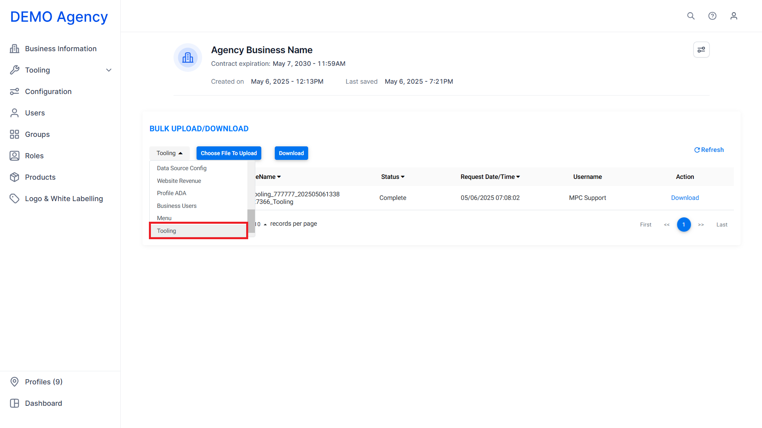Screen dimensions: 762x428
Task: Click the Logo & White Labelling tag icon
Action: tap(15, 198)
